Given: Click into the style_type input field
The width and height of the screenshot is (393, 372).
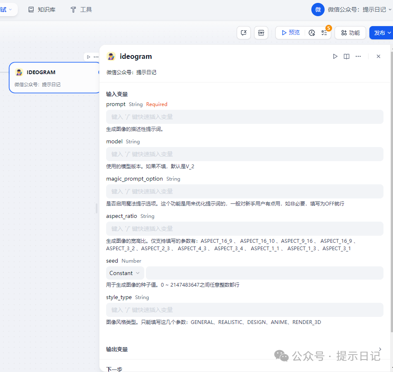Looking at the screenshot, I should tap(245, 310).
